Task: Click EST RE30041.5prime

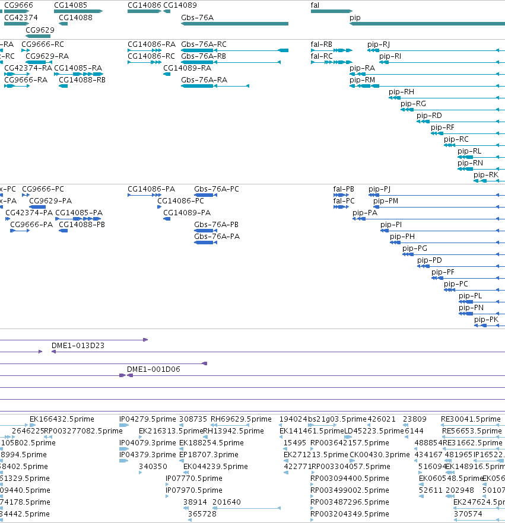Action: pos(471,419)
